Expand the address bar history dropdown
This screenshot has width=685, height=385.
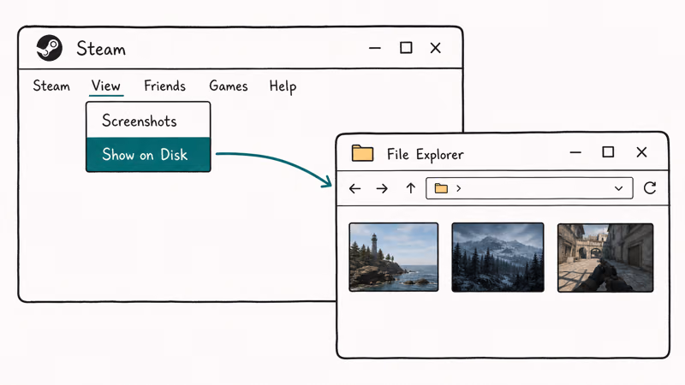(x=618, y=188)
